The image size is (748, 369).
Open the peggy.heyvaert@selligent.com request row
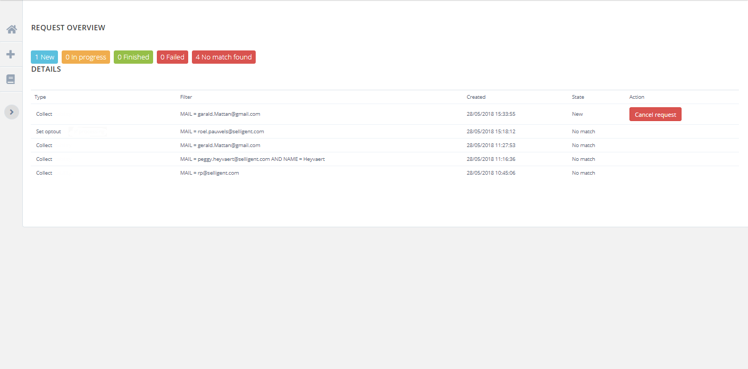point(252,159)
